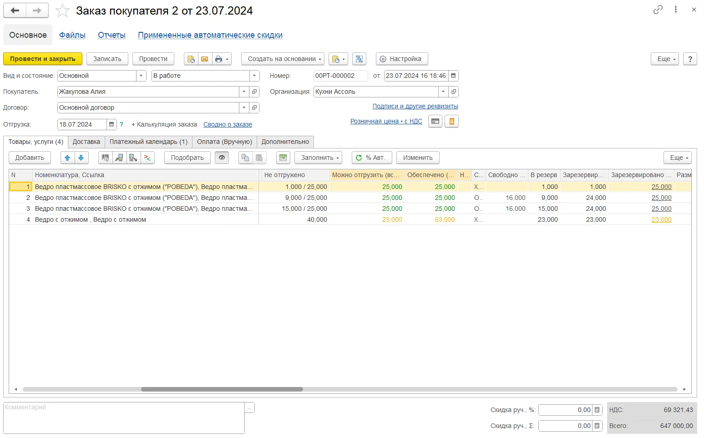Toggle the eye visibility button in table toolbar
The width and height of the screenshot is (704, 438).
pos(222,158)
